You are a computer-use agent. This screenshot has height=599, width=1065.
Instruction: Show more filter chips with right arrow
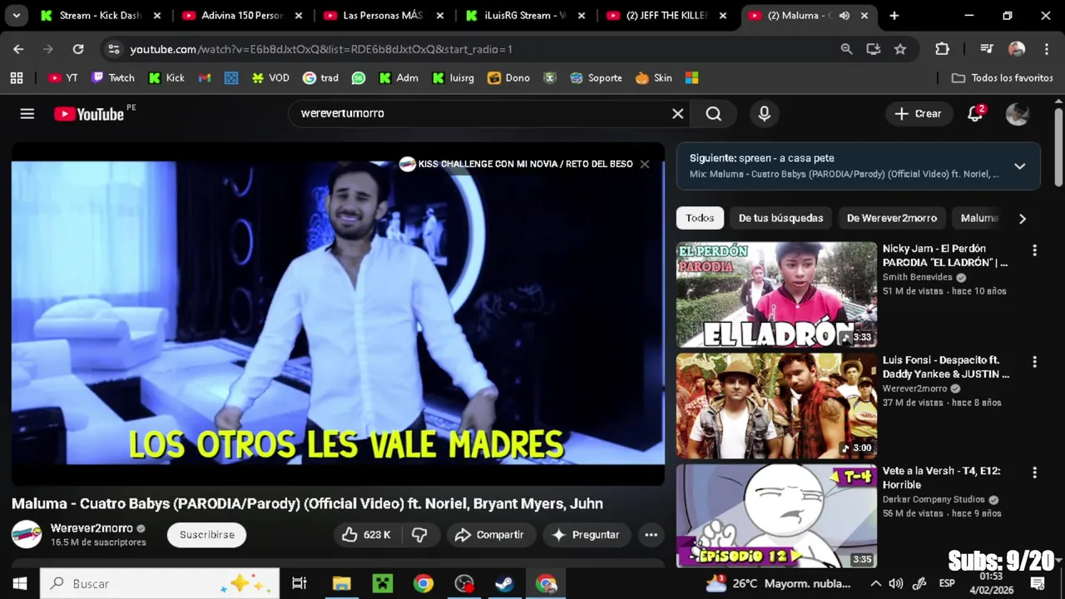(1022, 219)
